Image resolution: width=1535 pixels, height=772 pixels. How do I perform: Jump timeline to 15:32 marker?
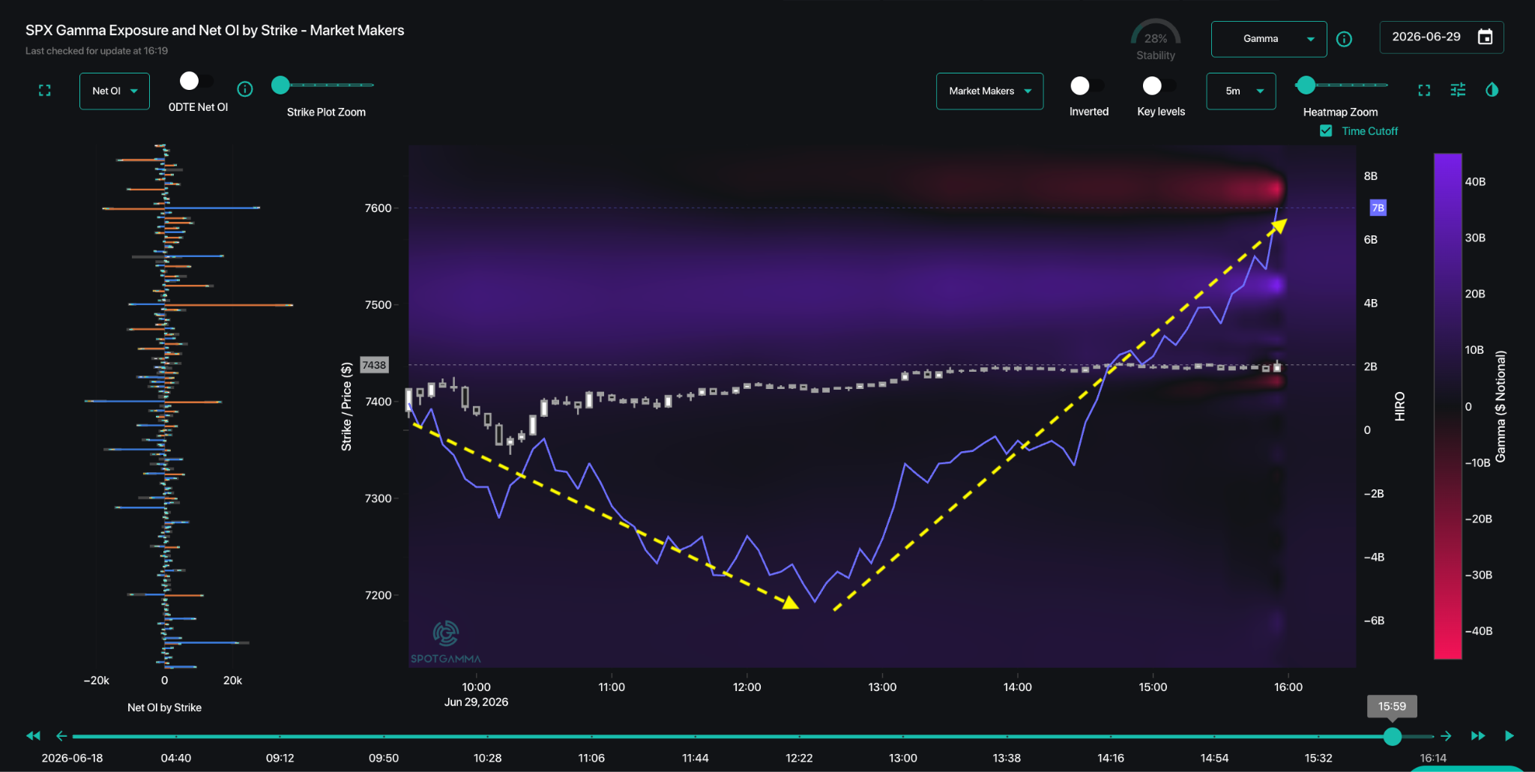pos(1318,758)
